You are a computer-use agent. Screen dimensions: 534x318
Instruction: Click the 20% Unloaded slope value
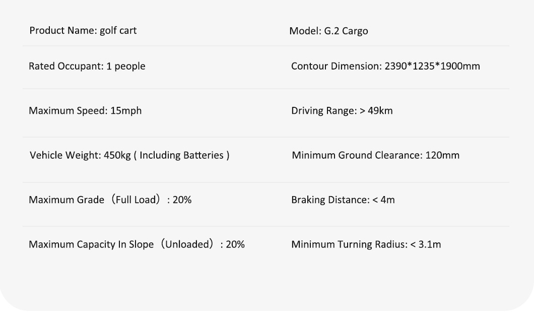(235, 244)
